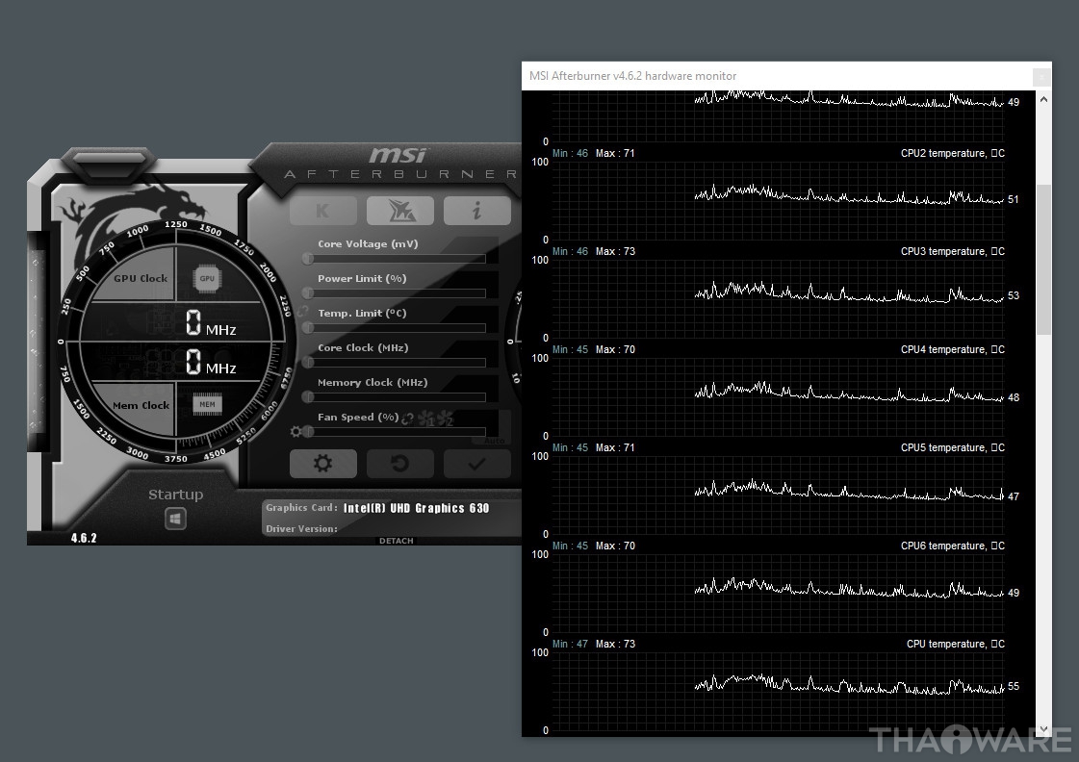Click the fan speed gear icon

(295, 431)
